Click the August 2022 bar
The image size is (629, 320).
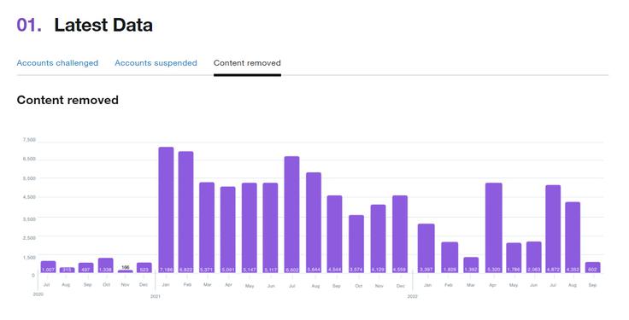[x=573, y=237]
